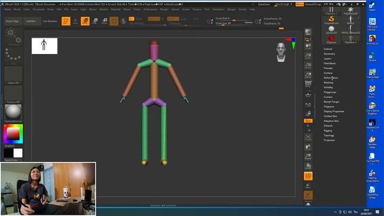Select the Rotate transform icon

click(x=104, y=21)
